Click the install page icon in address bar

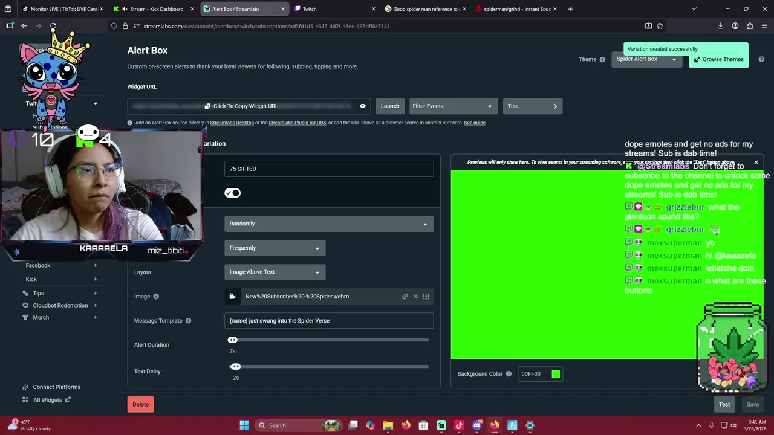(x=648, y=26)
